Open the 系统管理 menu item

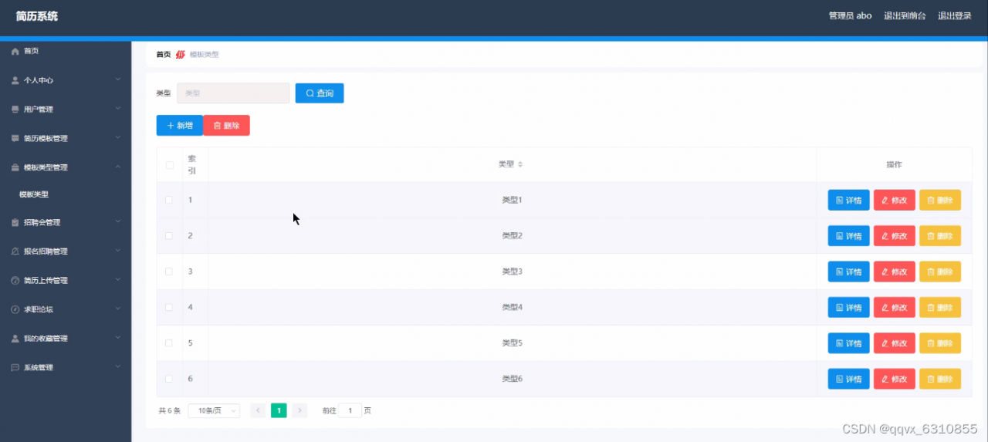66,368
